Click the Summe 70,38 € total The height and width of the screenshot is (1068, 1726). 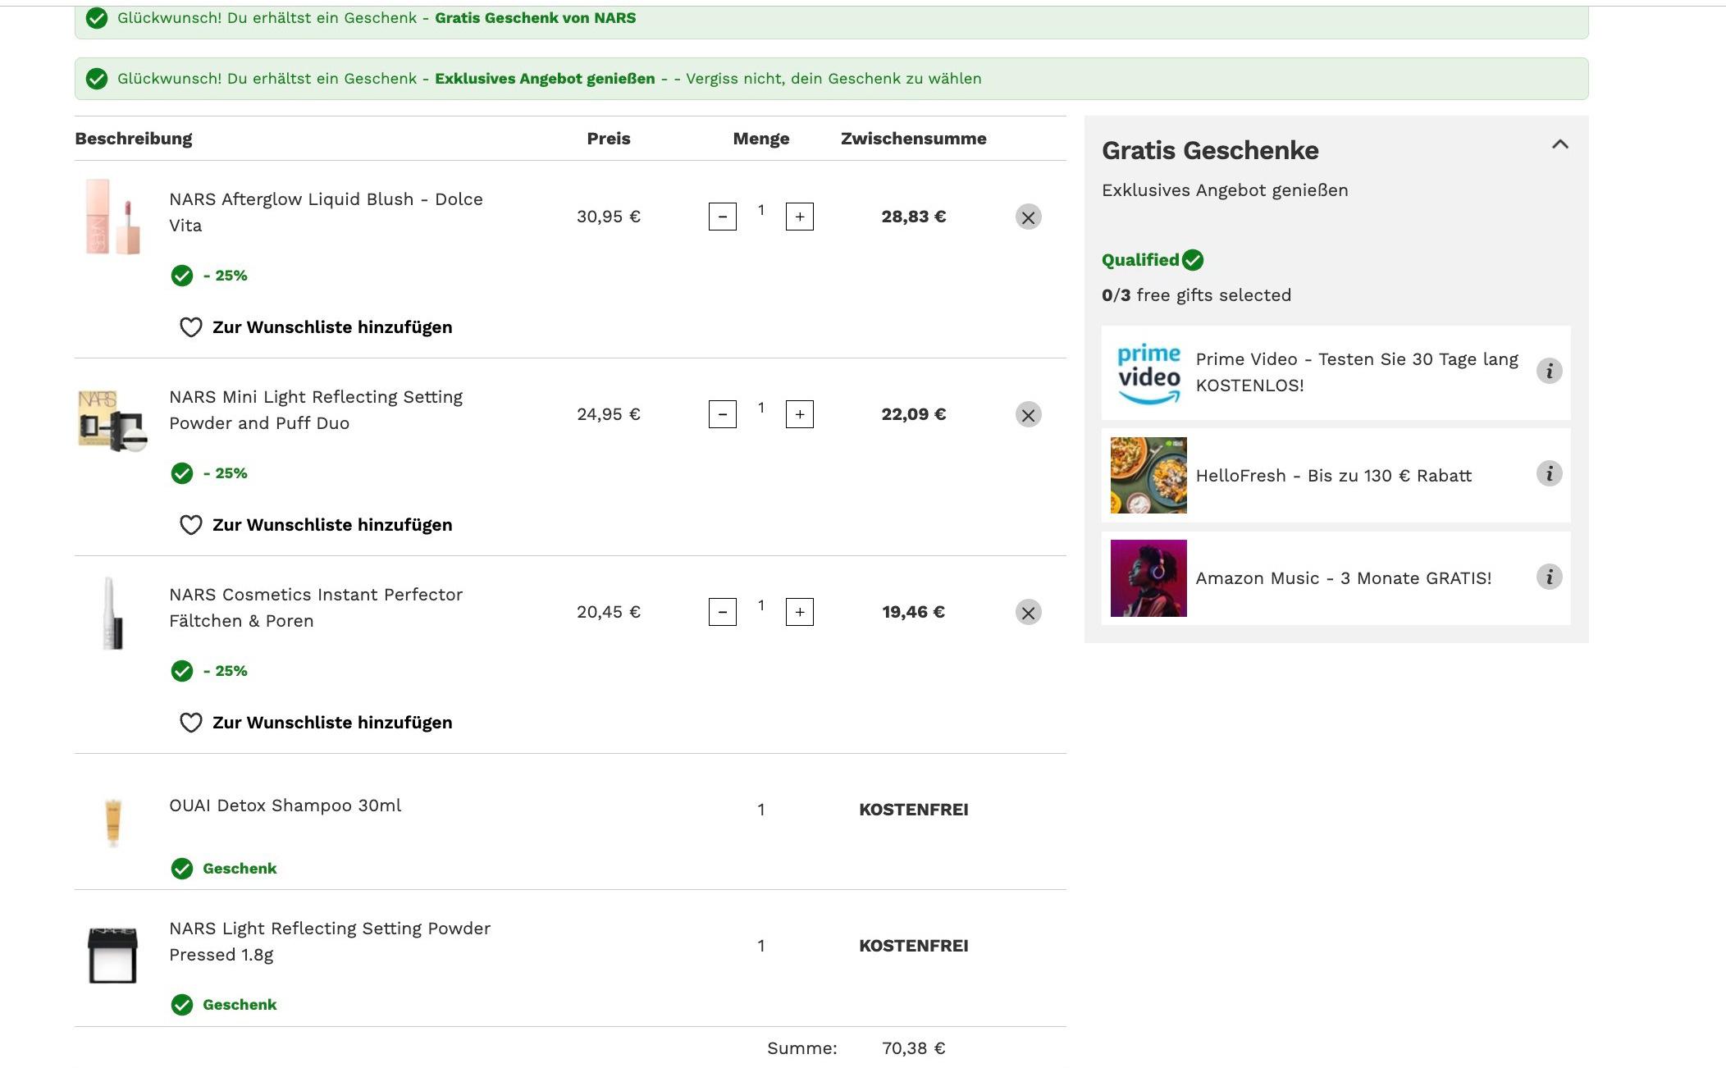[x=913, y=1048]
